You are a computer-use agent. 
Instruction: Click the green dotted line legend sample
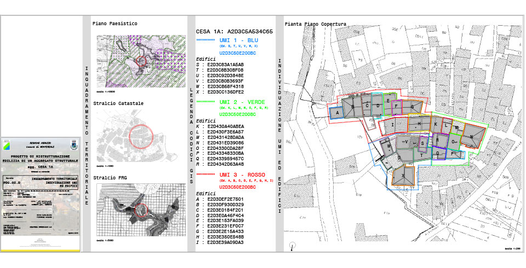coord(205,102)
